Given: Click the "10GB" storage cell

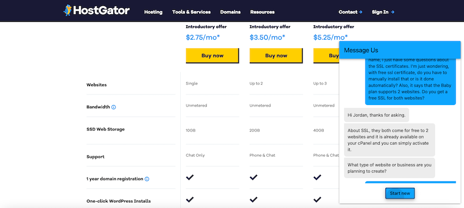Looking at the screenshot, I should coord(190,130).
